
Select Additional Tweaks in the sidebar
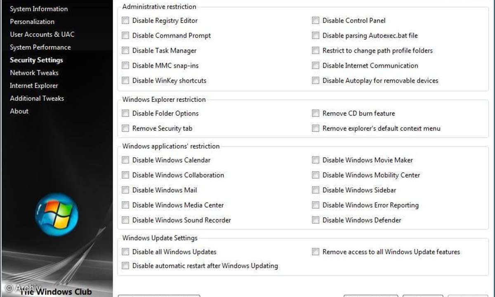[37, 98]
